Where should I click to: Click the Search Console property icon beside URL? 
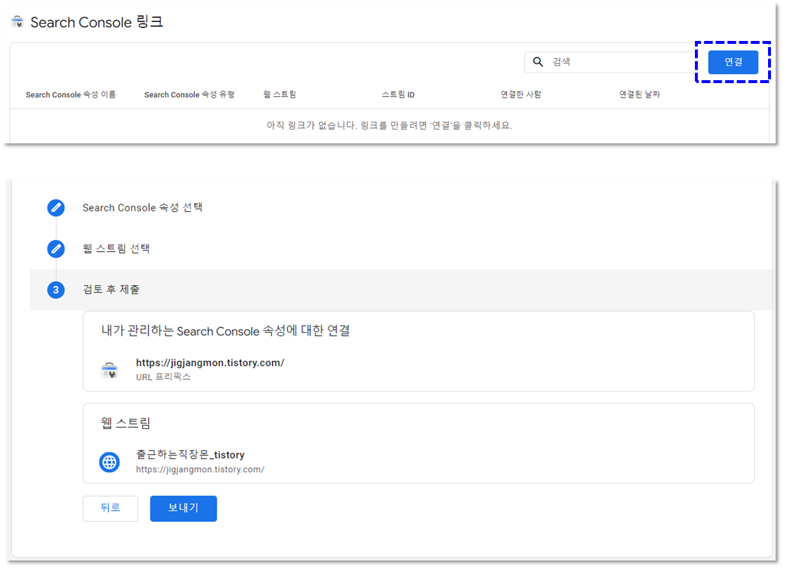point(109,370)
